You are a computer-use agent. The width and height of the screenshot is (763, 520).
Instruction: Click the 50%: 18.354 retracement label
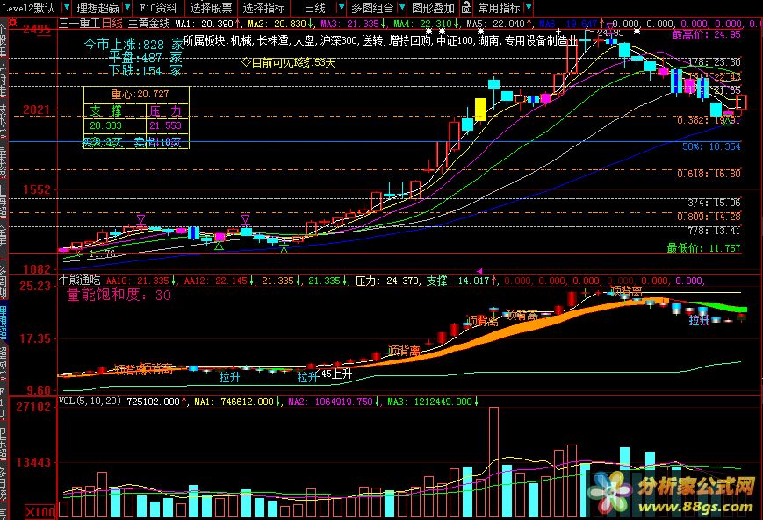[711, 146]
